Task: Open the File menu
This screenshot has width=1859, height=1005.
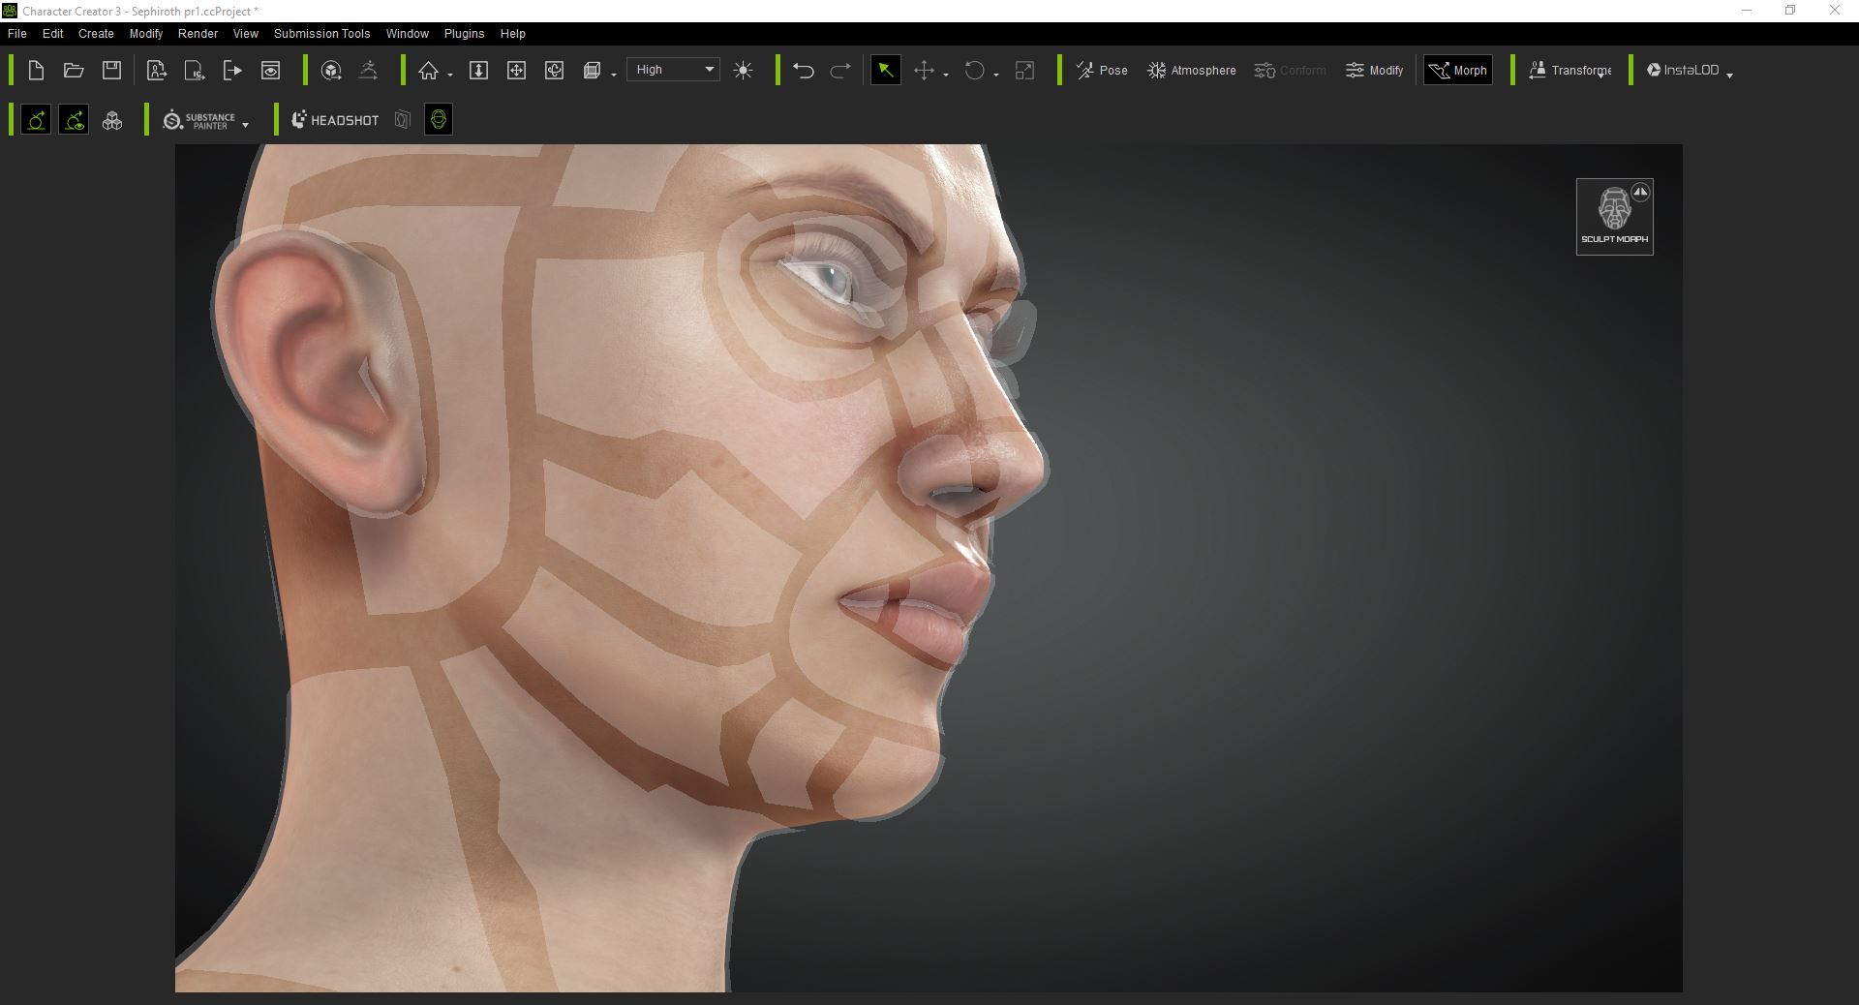Action: [16, 33]
